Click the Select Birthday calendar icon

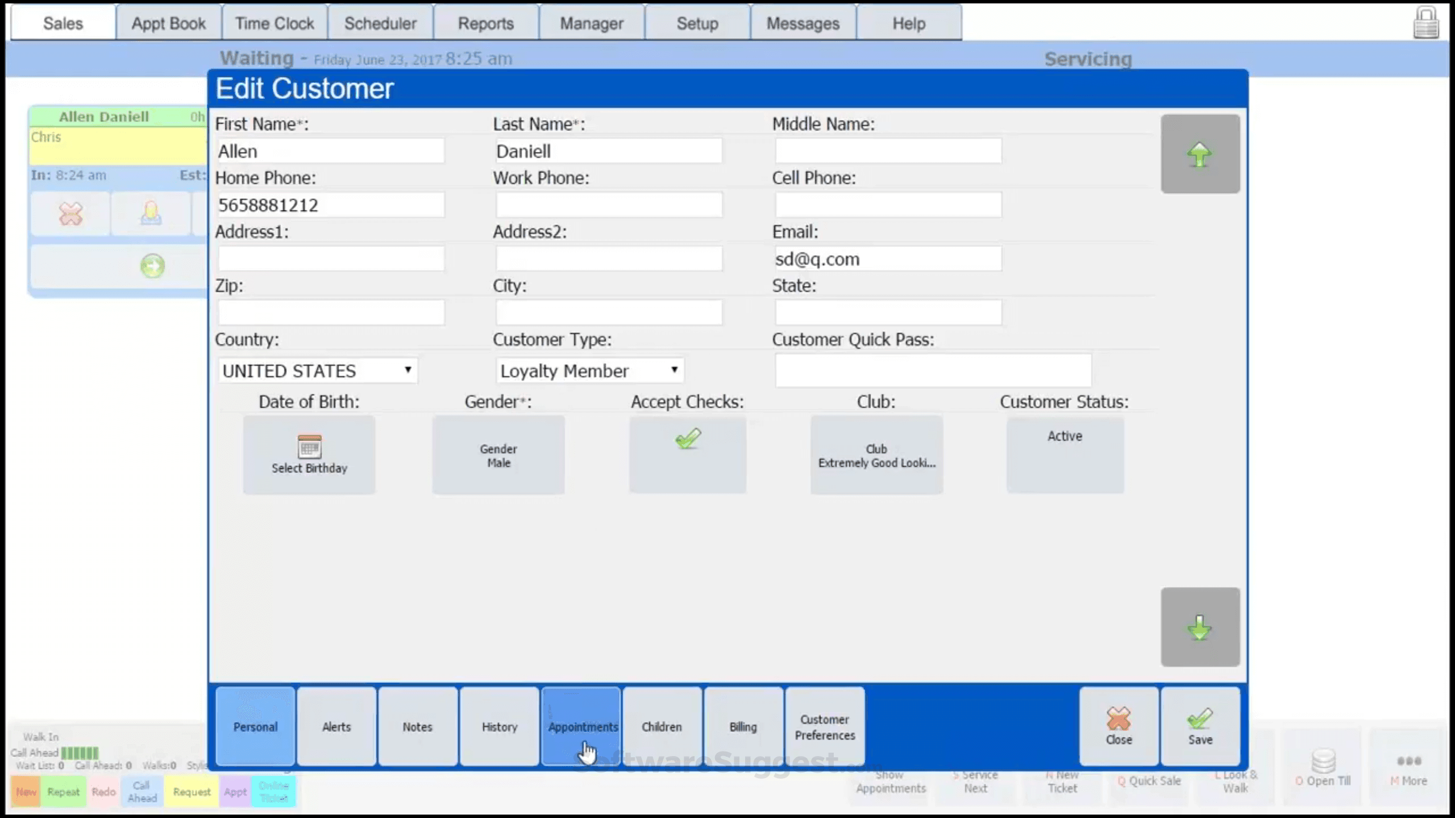pyautogui.click(x=309, y=453)
